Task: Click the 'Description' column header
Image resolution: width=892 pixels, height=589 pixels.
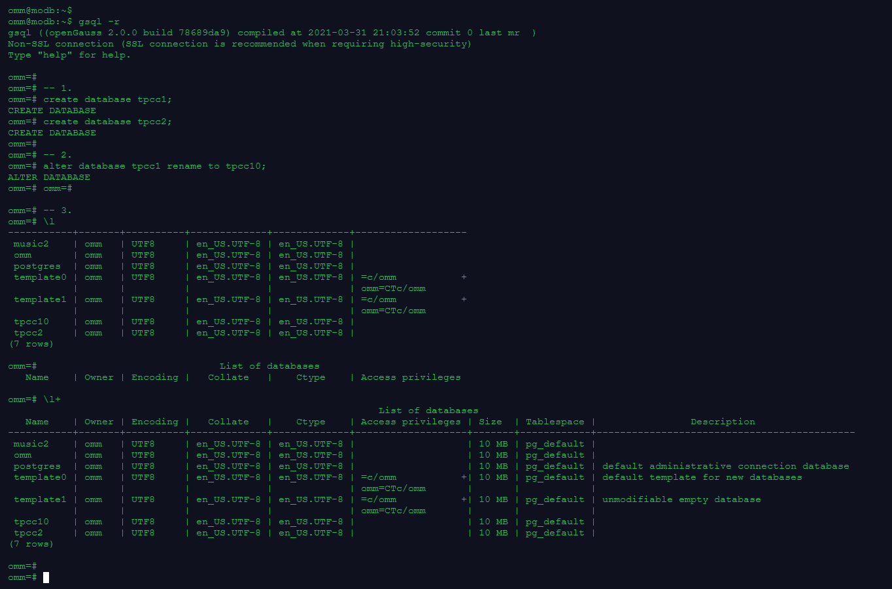Action: click(x=723, y=422)
